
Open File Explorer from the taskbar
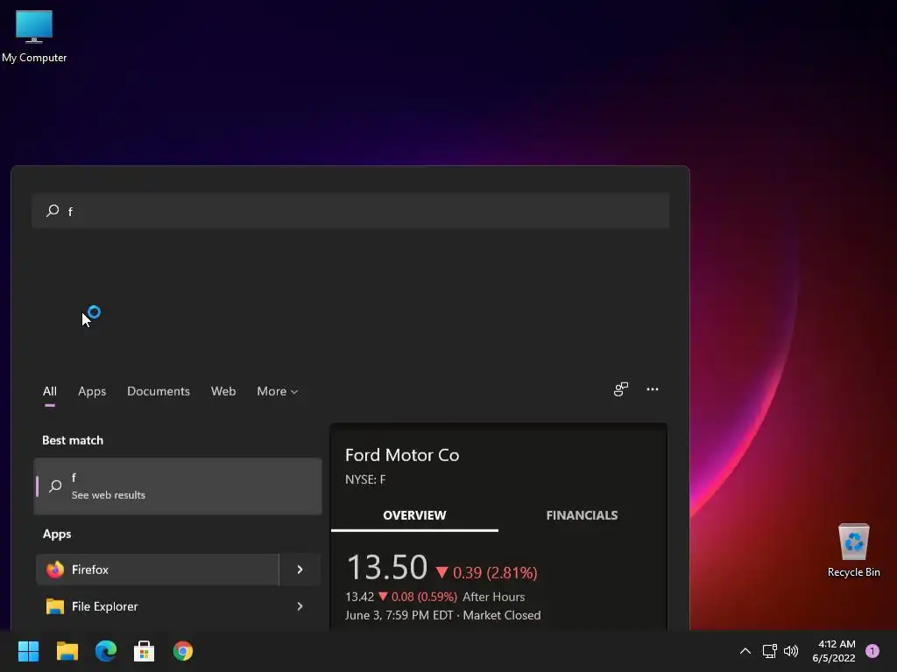click(x=67, y=651)
